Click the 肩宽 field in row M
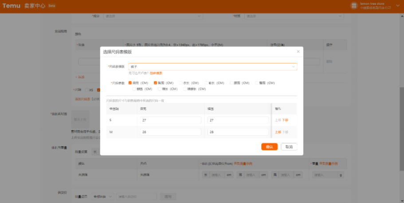404x203 pixels. (170, 132)
